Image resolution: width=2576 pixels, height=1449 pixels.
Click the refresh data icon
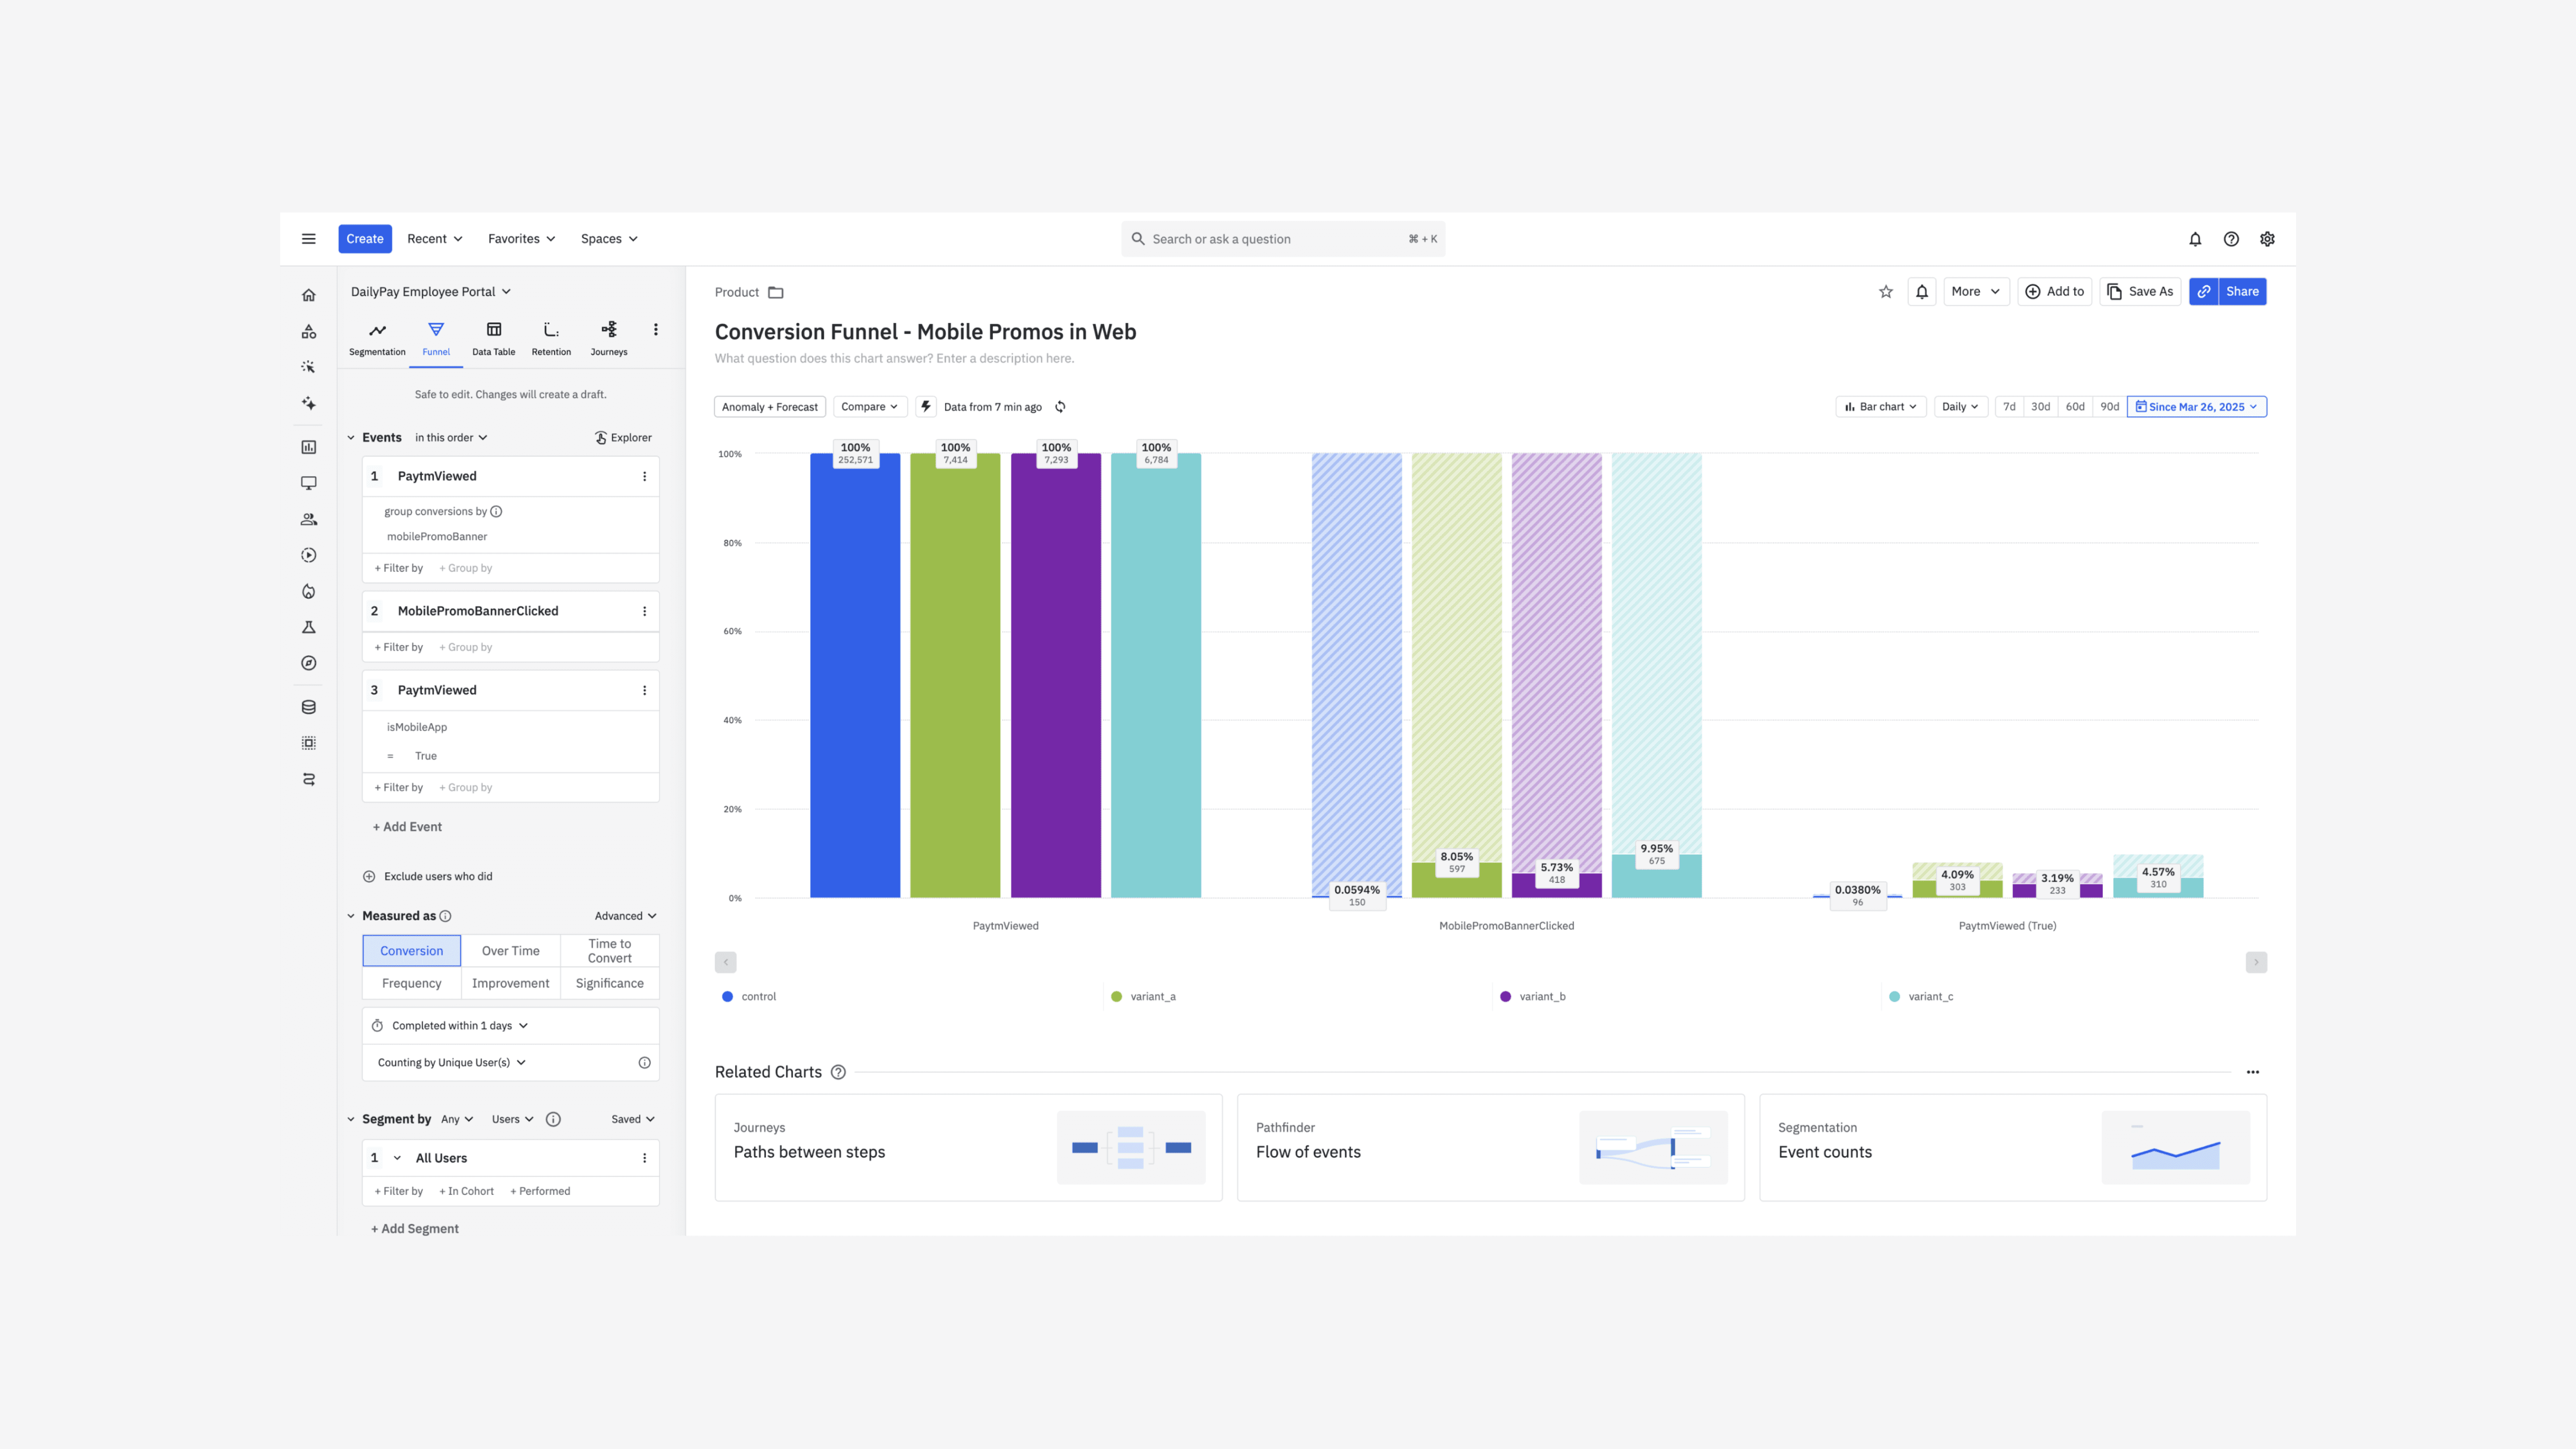coord(1060,407)
